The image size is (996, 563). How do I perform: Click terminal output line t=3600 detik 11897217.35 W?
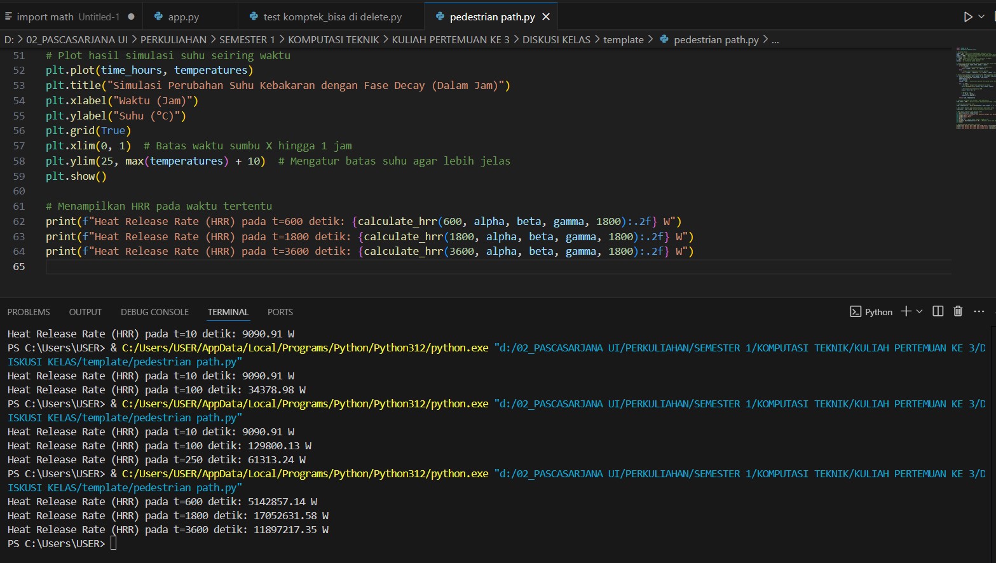[x=168, y=530]
